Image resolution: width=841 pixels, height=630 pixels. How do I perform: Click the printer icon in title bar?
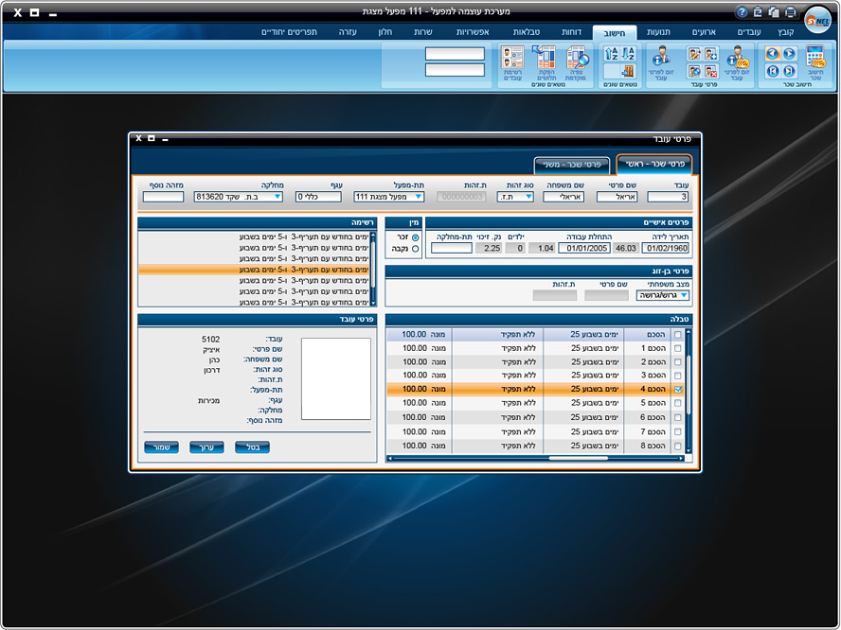click(x=790, y=13)
